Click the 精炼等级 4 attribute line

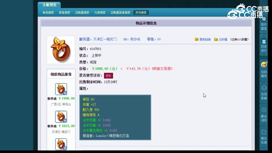[91, 115]
